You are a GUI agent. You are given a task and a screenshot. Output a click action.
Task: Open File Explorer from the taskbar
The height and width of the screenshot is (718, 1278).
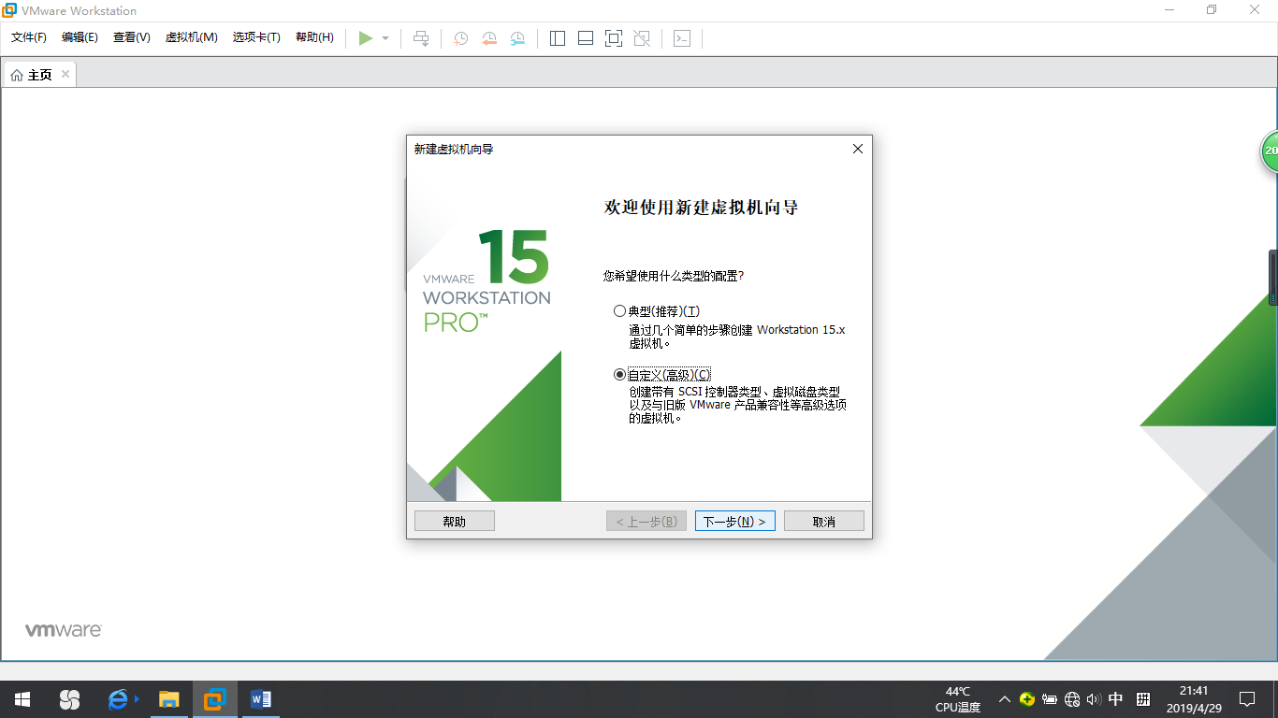tap(168, 699)
